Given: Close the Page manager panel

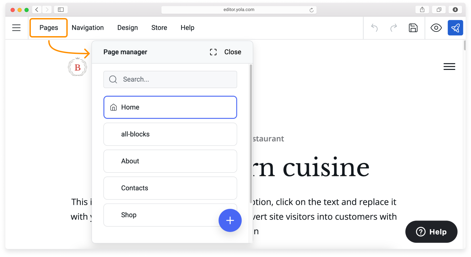Looking at the screenshot, I should (x=232, y=52).
